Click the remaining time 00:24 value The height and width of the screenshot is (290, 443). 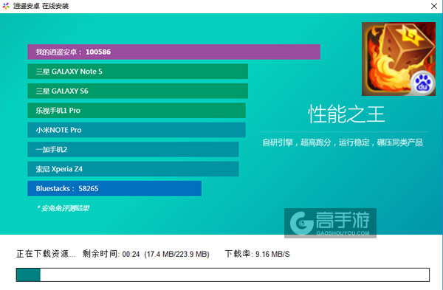(x=131, y=254)
